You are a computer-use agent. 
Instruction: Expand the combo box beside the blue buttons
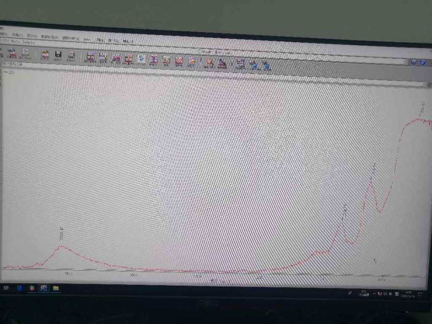405,62
